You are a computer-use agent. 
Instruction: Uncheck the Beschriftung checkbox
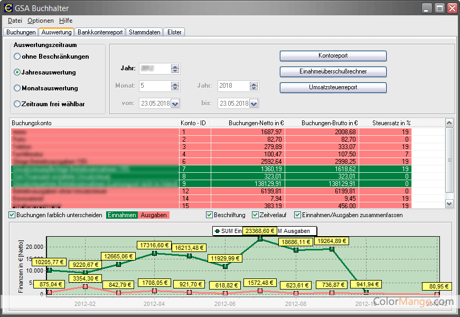coord(210,215)
